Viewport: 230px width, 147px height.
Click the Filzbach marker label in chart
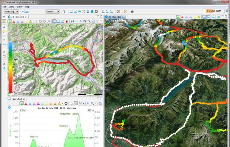(x=34, y=137)
